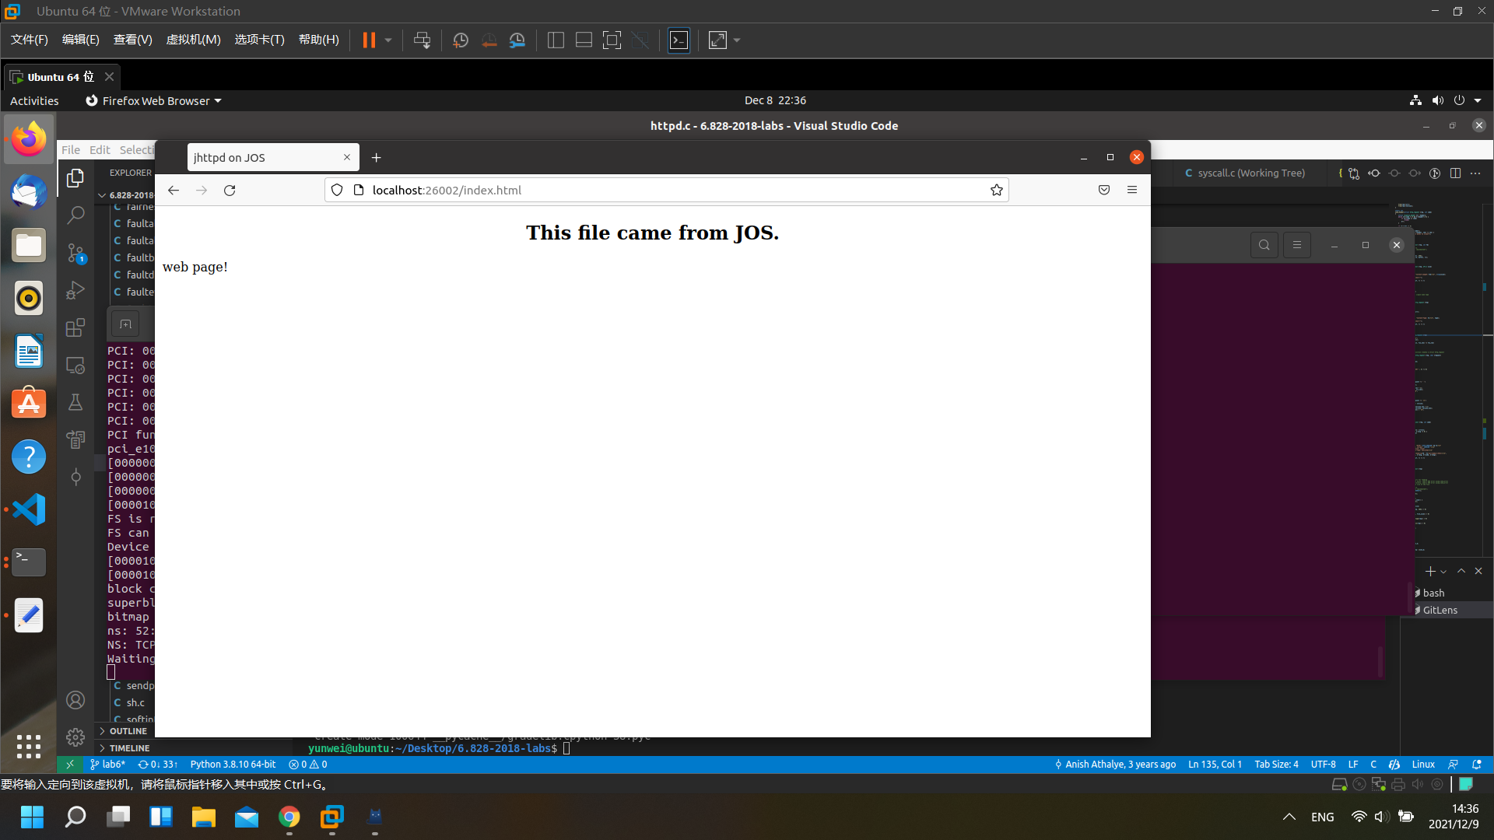The height and width of the screenshot is (840, 1494).
Task: Open errors and warnings status indicator
Action: coord(307,765)
